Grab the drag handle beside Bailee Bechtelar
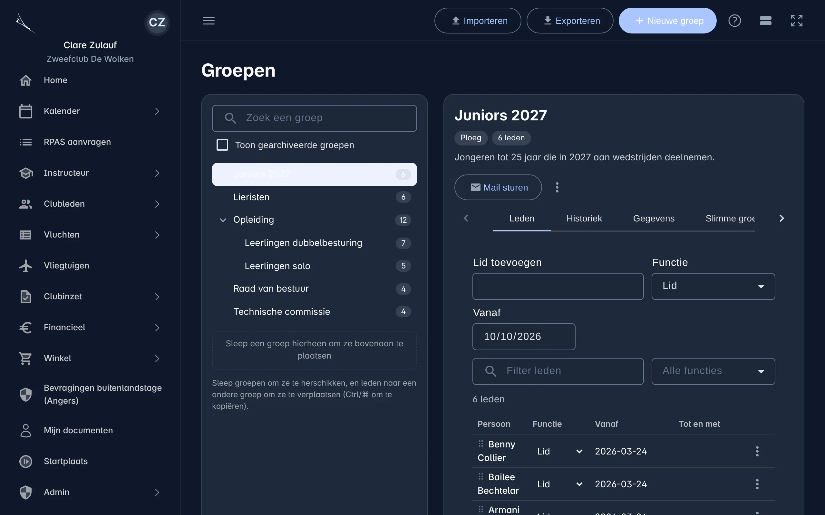This screenshot has width=825, height=515. click(481, 476)
